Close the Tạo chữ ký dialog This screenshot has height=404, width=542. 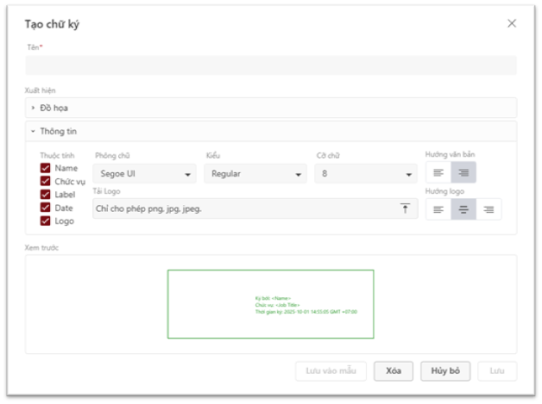point(512,24)
